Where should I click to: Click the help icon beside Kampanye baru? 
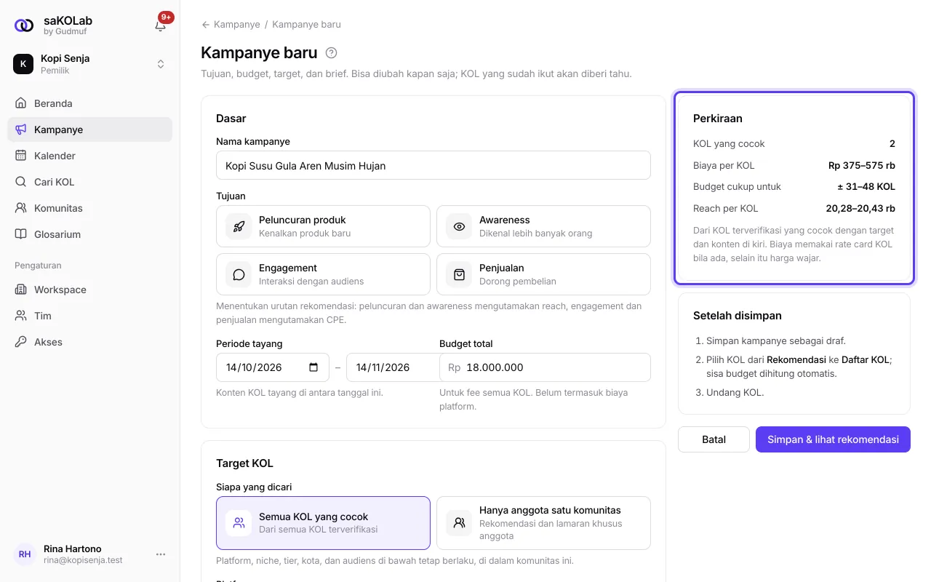coord(332,52)
